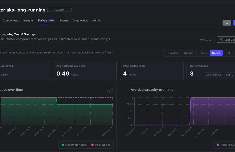Click the WINDOW label

[x=205, y=40]
